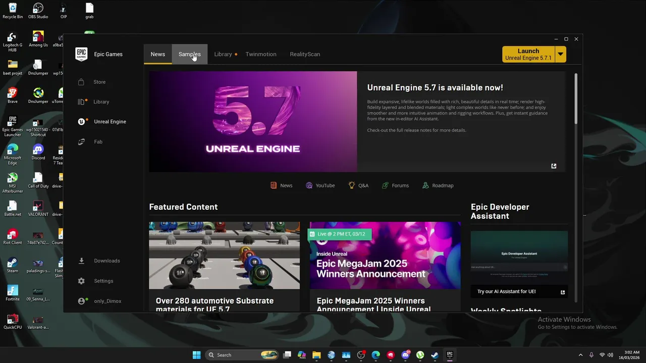The height and width of the screenshot is (363, 646).
Task: Open Task View on taskbar
Action: click(x=287, y=355)
